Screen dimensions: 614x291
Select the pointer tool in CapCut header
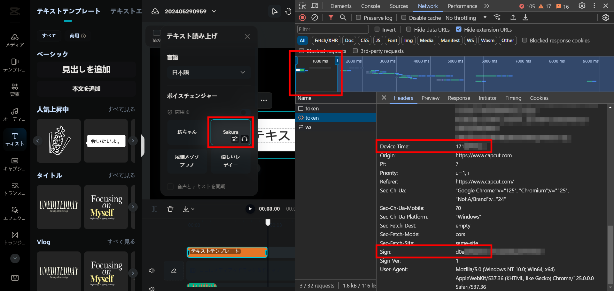275,11
